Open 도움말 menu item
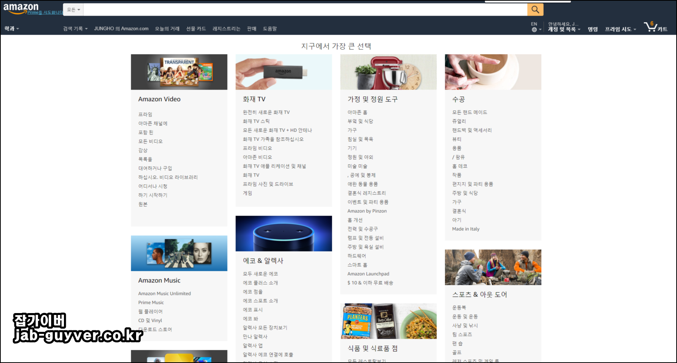The image size is (677, 363). tap(270, 29)
